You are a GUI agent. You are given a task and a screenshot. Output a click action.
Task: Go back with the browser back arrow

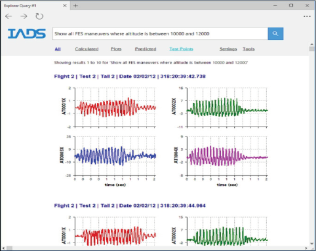[9, 16]
